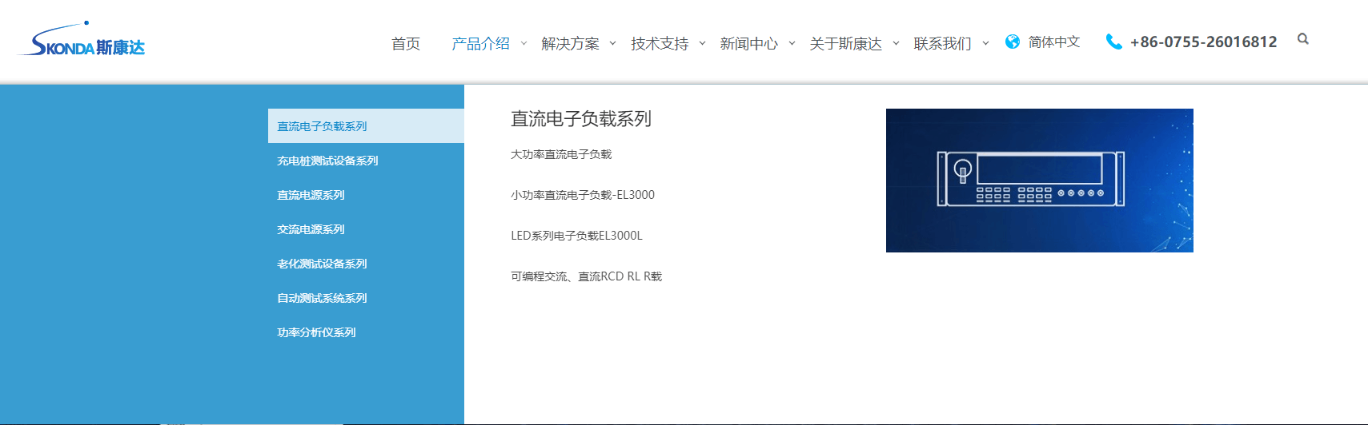Image resolution: width=1368 pixels, height=425 pixels.
Task: Open LED系列电子负载EL3000L link
Action: [576, 236]
